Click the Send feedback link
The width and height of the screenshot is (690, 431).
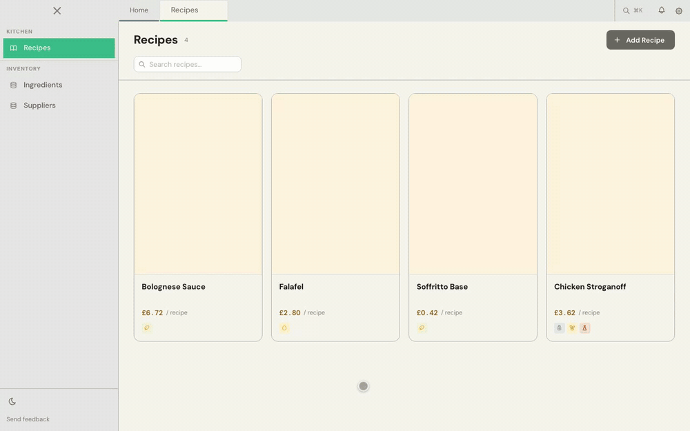[x=28, y=419]
